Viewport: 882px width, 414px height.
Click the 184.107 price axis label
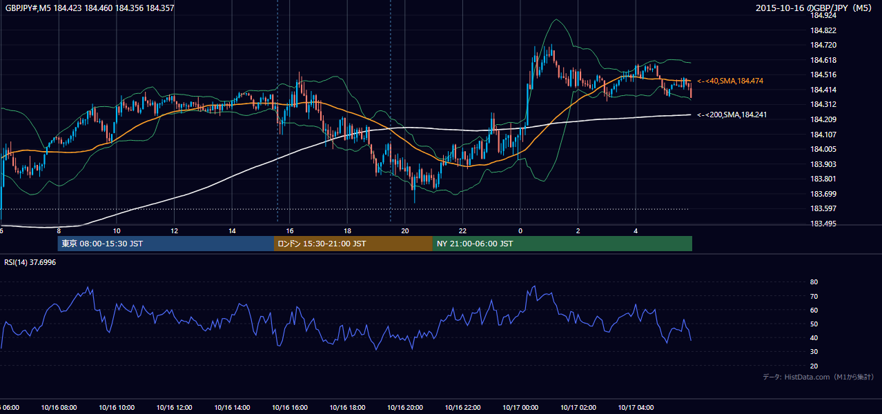[823, 135]
